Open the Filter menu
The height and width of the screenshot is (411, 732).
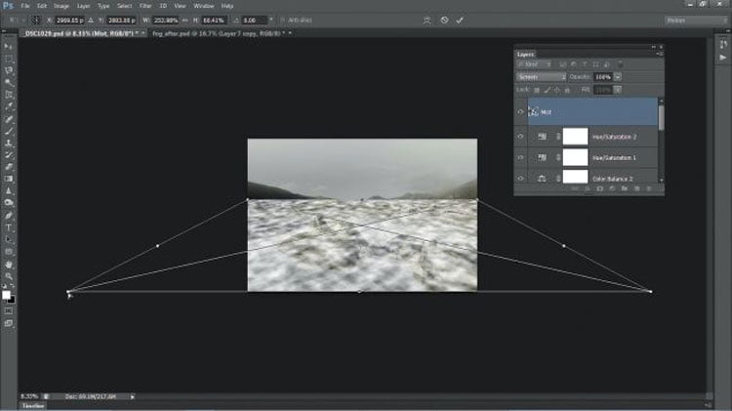[145, 6]
